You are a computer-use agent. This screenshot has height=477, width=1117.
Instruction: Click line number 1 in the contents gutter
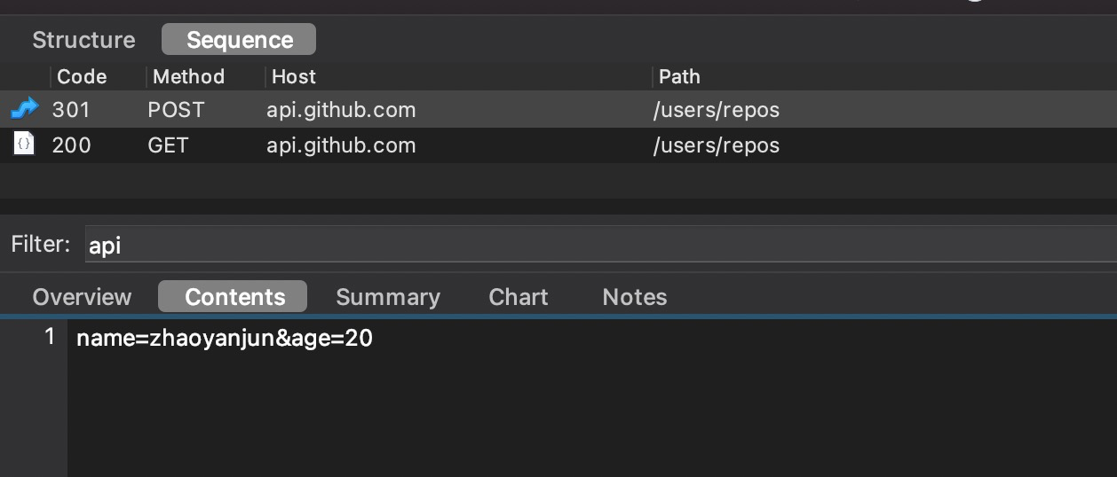click(50, 337)
